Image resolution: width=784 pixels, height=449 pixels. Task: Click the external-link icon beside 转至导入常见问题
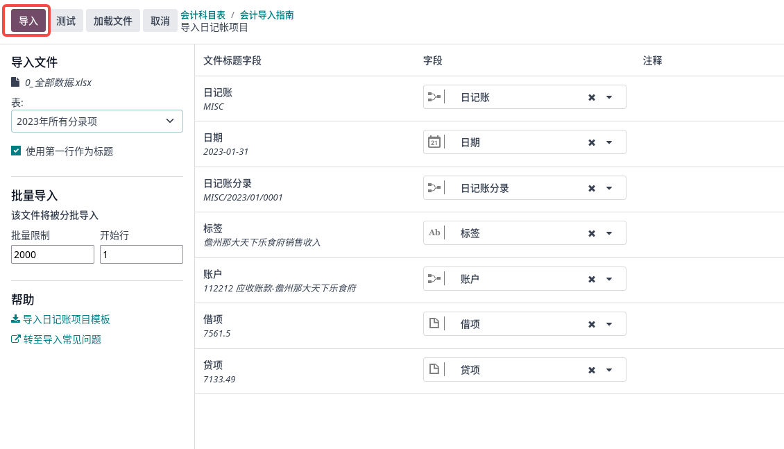(15, 339)
